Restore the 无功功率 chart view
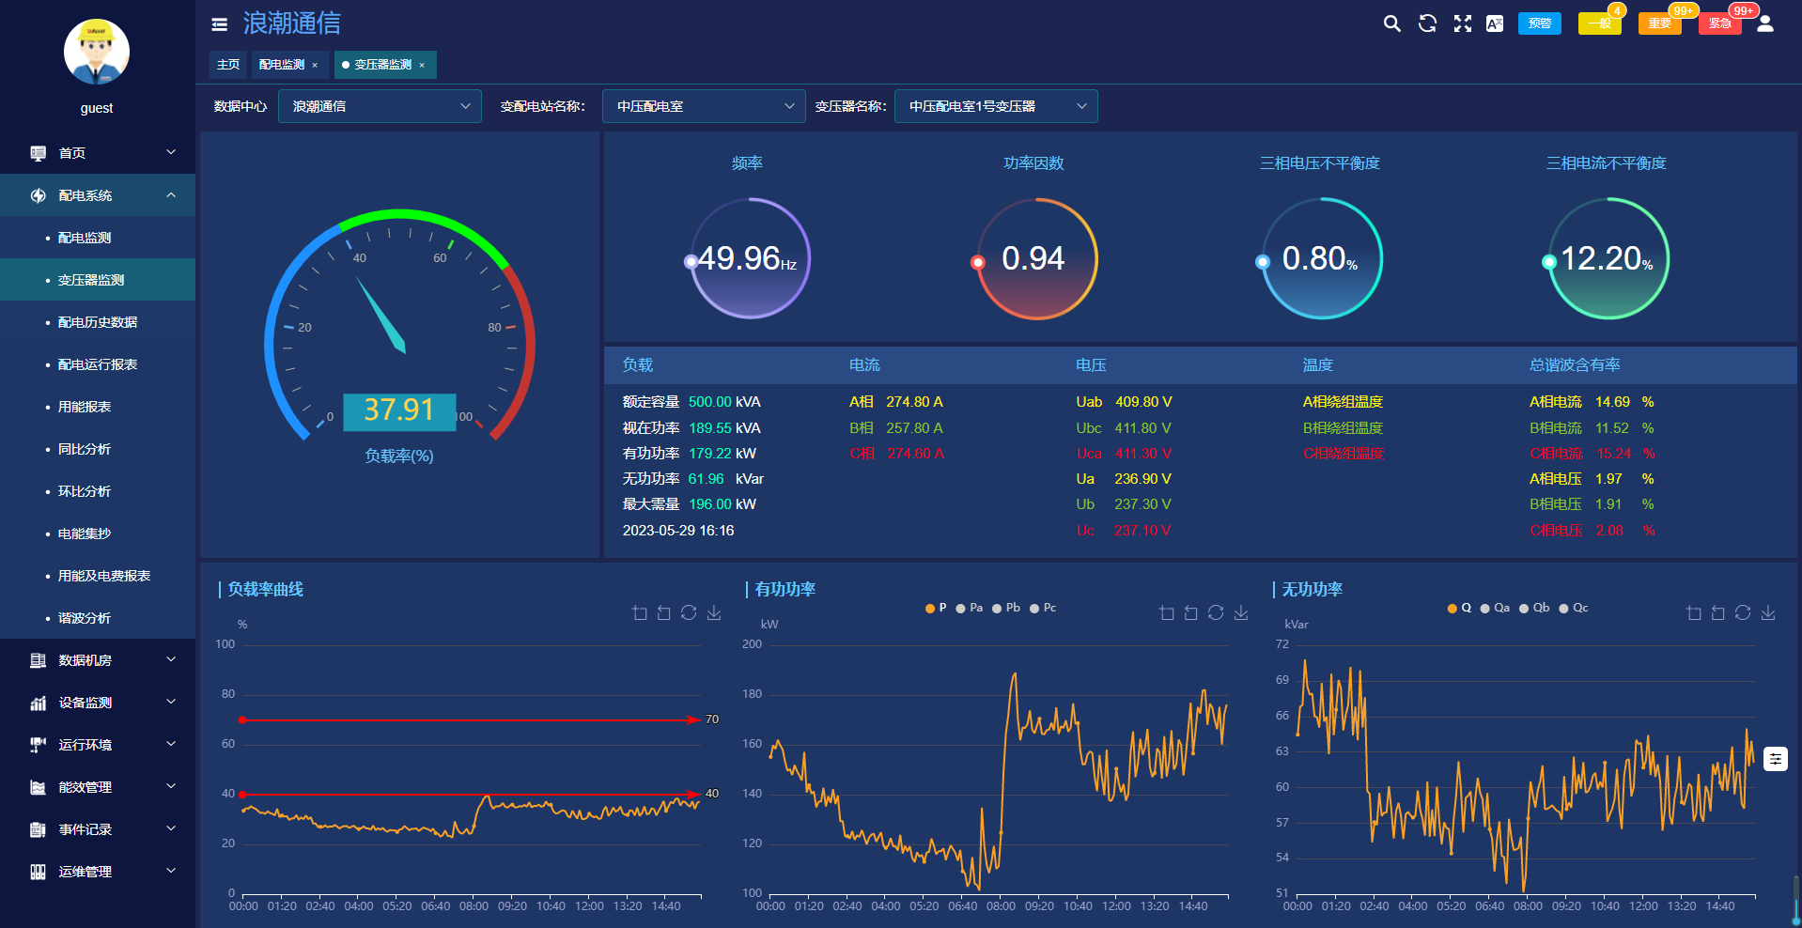The width and height of the screenshot is (1802, 928). (x=1743, y=613)
